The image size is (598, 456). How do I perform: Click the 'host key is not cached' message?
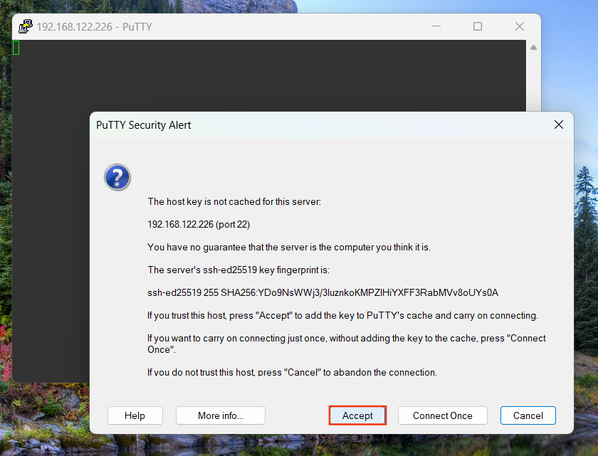pos(234,201)
